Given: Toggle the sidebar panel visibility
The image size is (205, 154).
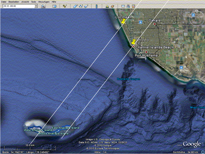Looking at the screenshot, I should click(54, 6).
